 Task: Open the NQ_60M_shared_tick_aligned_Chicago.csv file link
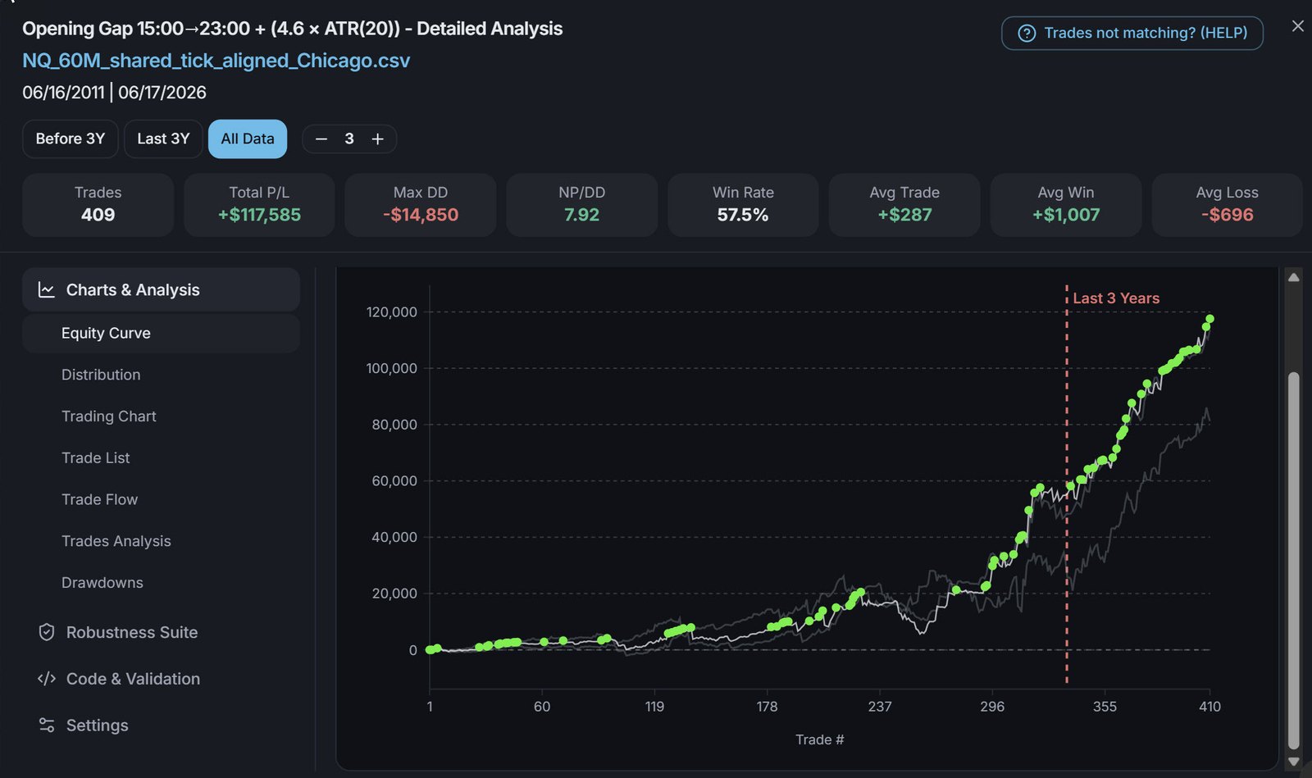coord(216,61)
